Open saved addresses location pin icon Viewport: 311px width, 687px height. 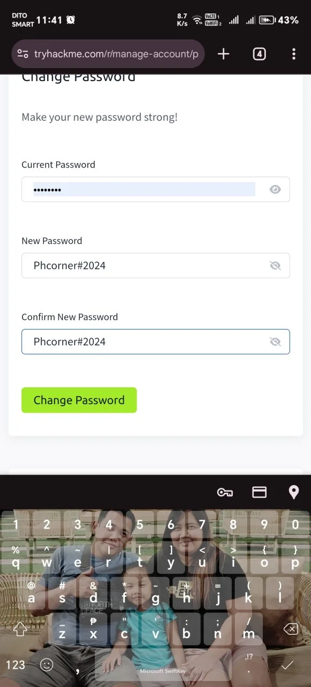[x=294, y=492]
